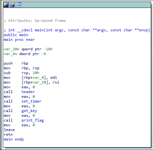
Task: Click the 'sub rsp, 10h' instruction
Action: point(22,73)
